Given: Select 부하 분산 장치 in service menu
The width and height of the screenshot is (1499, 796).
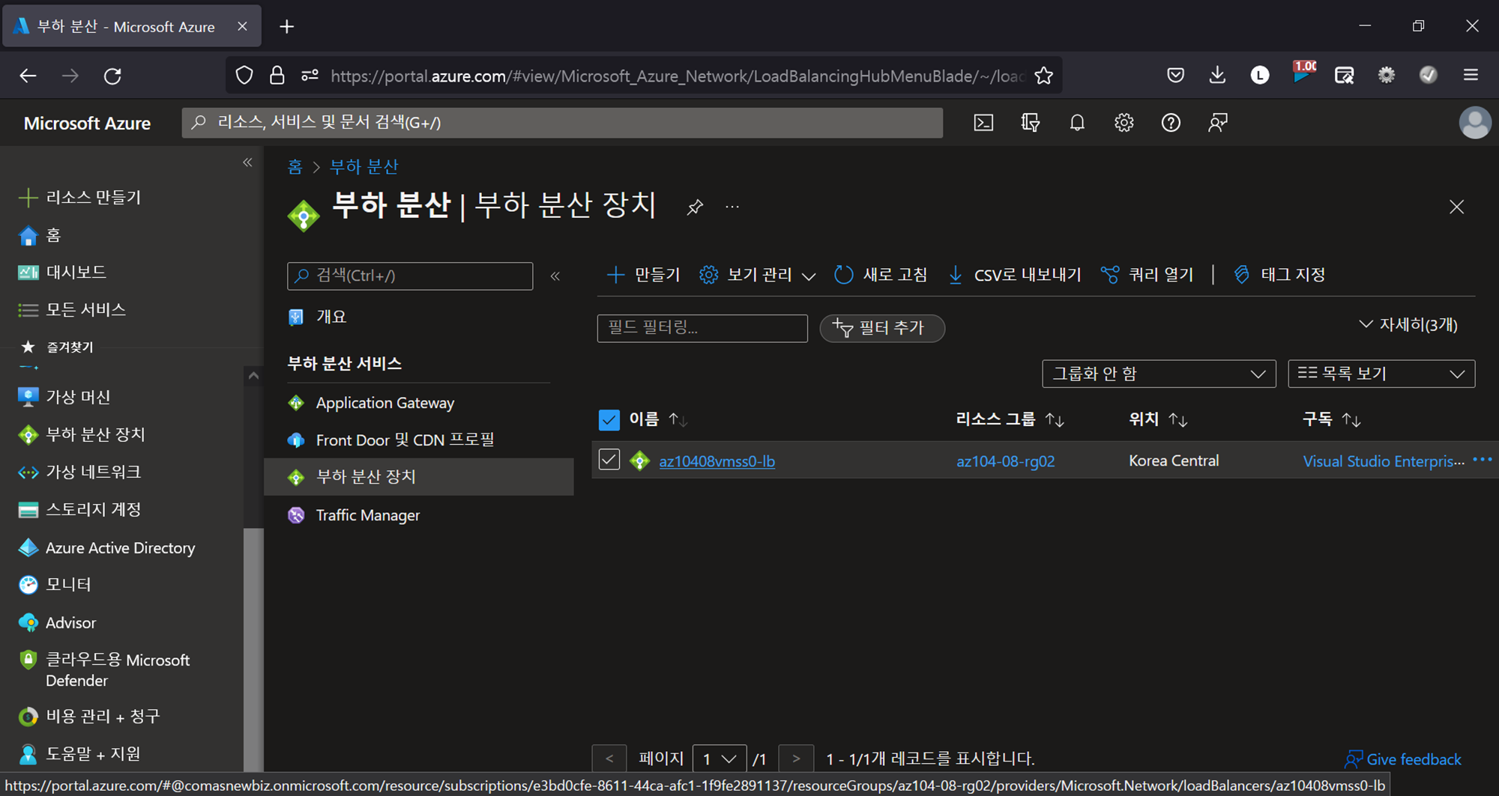Looking at the screenshot, I should pyautogui.click(x=419, y=477).
